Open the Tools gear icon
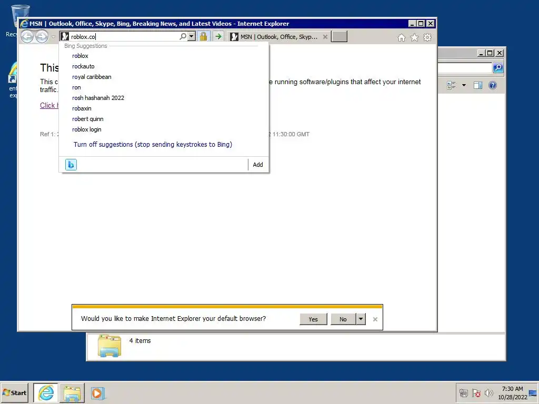The height and width of the screenshot is (404, 539). [427, 37]
